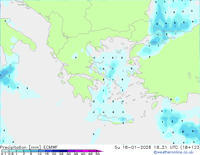Click the '(18+123)' forecast offset text
The height and width of the screenshot is (155, 200).
190,147
